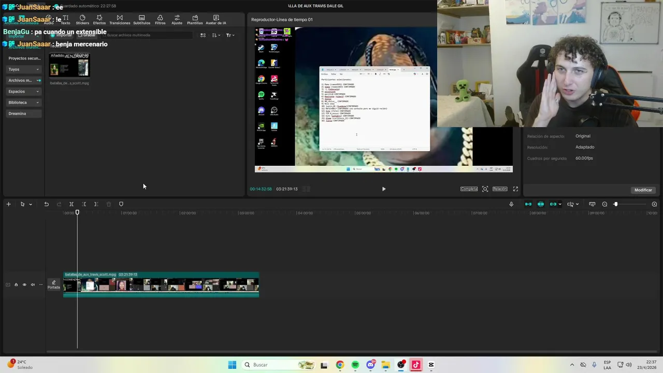The width and height of the screenshot is (663, 373).
Task: Toggle clip linkage
Action: (x=553, y=204)
